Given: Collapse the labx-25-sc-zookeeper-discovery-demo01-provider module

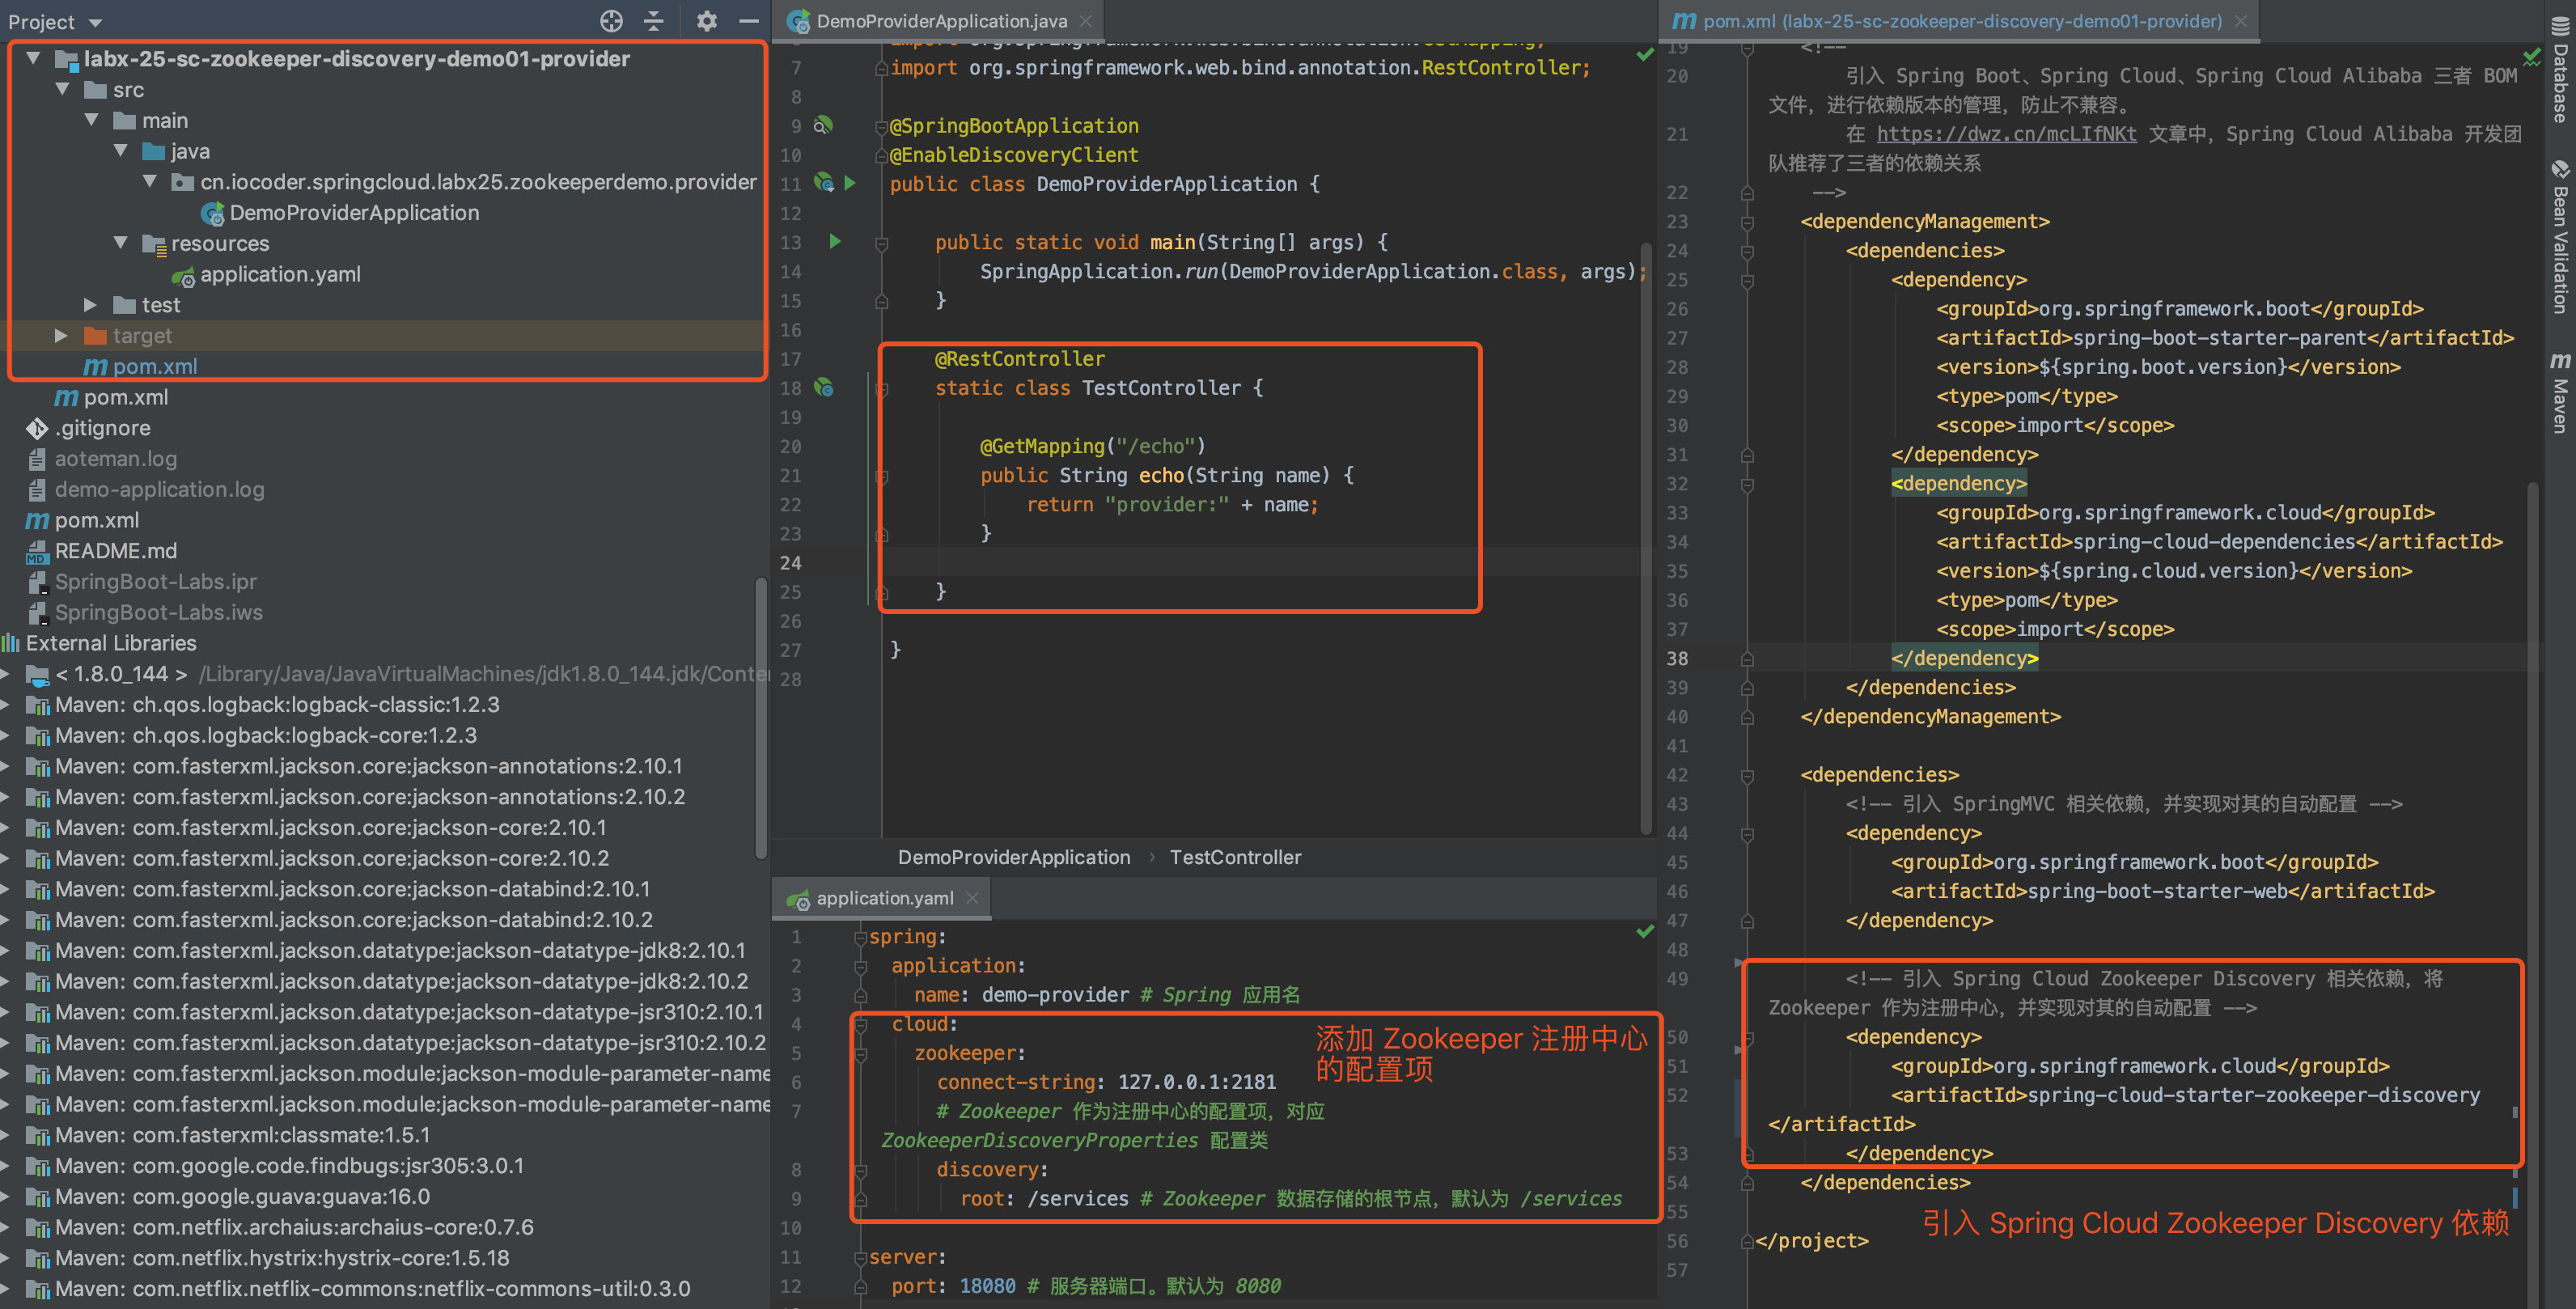Looking at the screenshot, I should 33,59.
